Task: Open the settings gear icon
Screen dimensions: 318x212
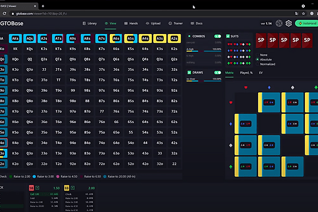Action: tap(288, 23)
